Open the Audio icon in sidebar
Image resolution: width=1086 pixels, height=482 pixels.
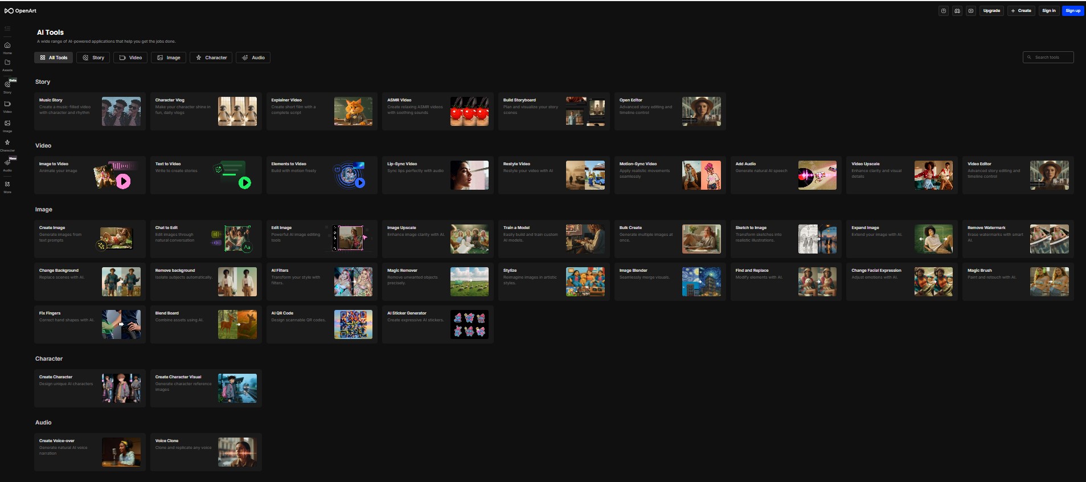(7, 163)
